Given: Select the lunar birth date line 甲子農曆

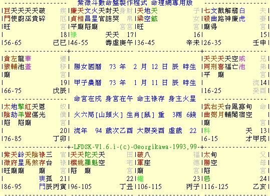Looking at the screenshot, I should click(135, 82).
